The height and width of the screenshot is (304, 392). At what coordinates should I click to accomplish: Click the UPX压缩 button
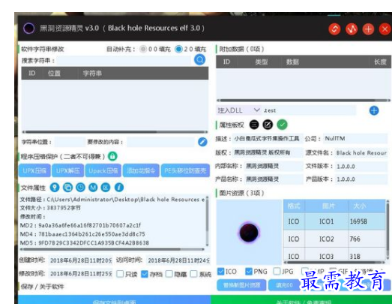34,171
